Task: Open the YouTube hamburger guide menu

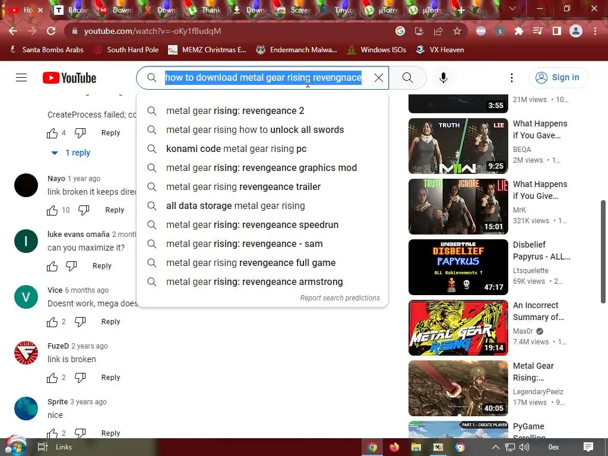Action: 21,78
